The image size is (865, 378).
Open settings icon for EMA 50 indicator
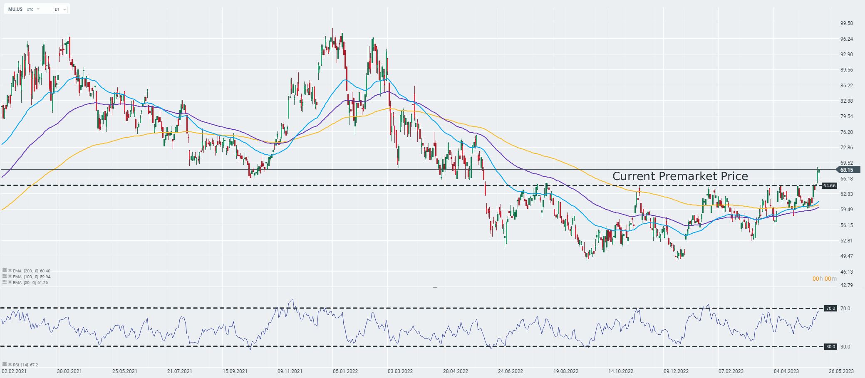pos(5,282)
